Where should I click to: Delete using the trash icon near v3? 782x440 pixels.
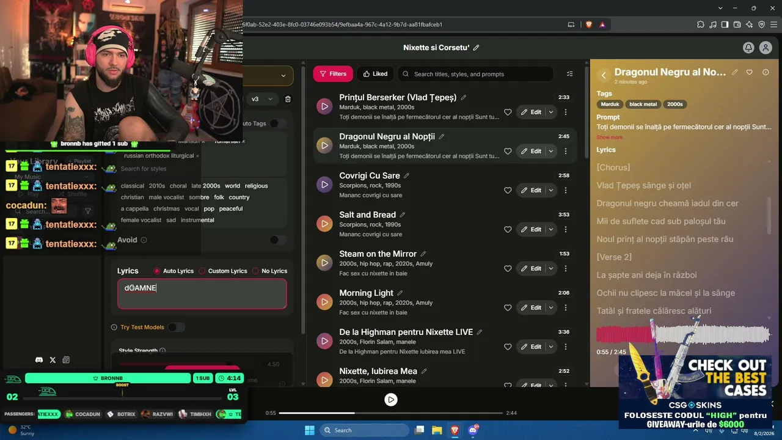pos(288,99)
